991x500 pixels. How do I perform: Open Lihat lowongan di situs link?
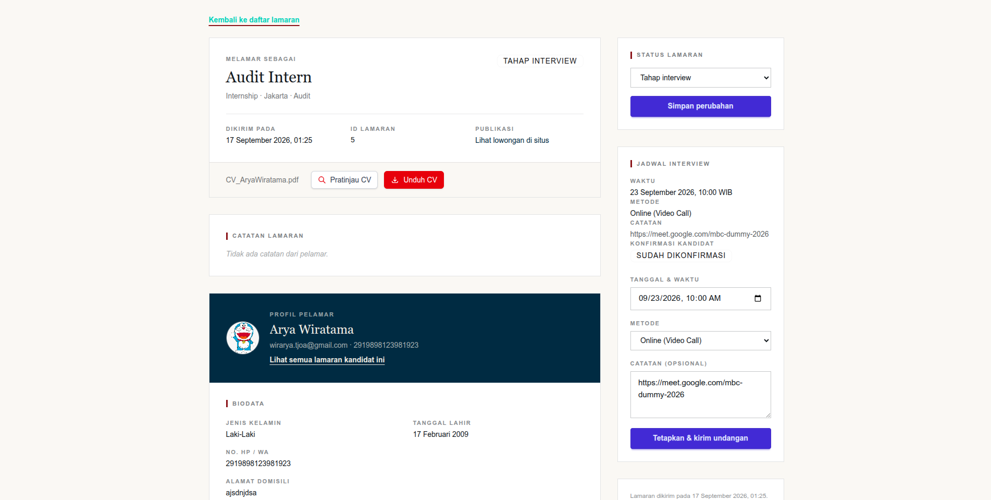click(x=512, y=140)
